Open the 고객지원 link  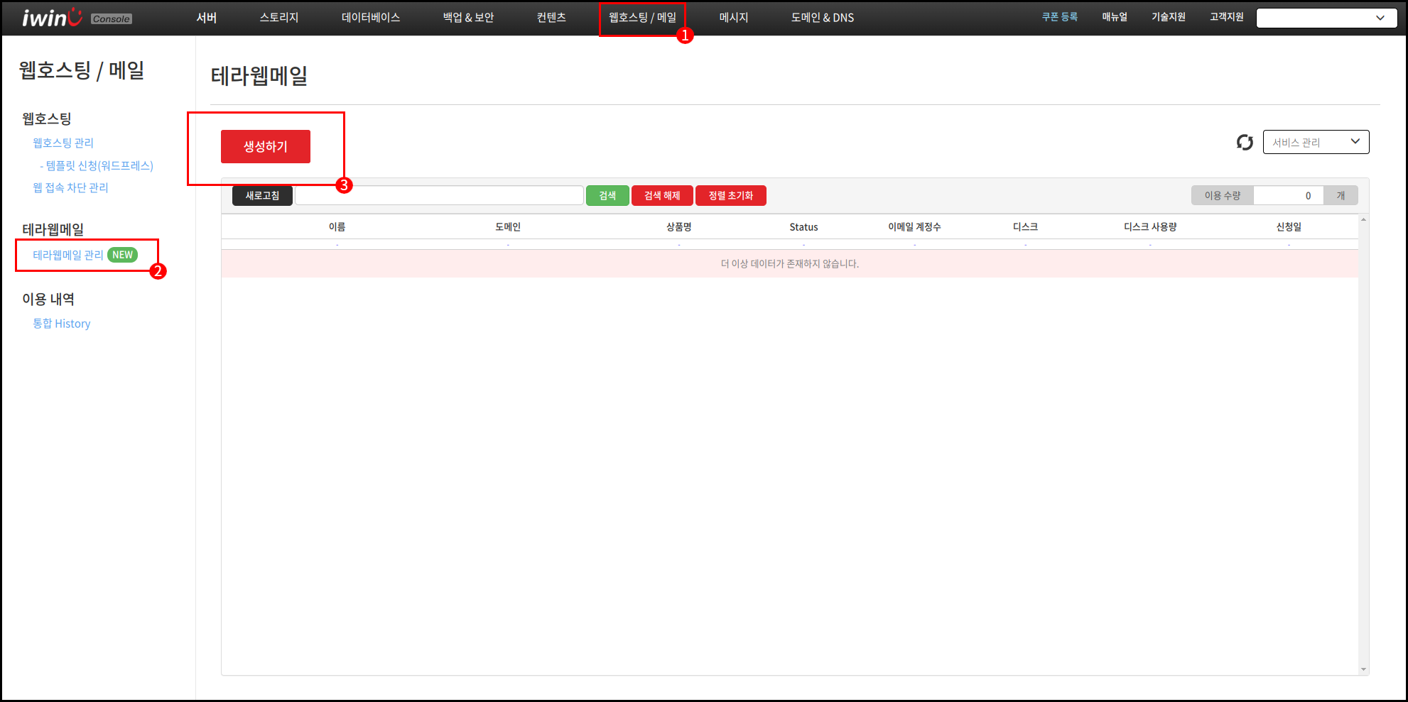point(1227,17)
